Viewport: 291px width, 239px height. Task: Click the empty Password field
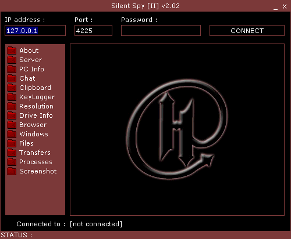pos(161,31)
